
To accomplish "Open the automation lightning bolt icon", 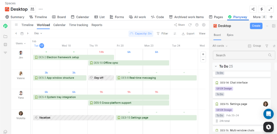I will [262, 9].
